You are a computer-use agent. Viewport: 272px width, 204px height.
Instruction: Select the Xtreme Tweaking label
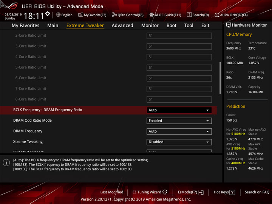[x=28, y=142]
